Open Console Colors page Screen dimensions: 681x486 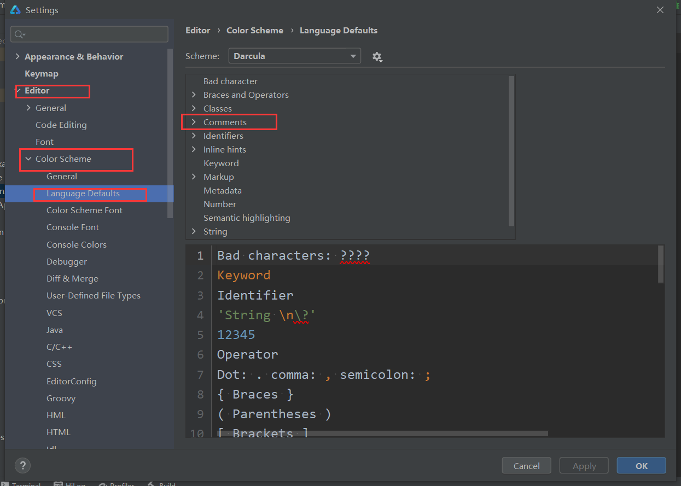click(77, 244)
